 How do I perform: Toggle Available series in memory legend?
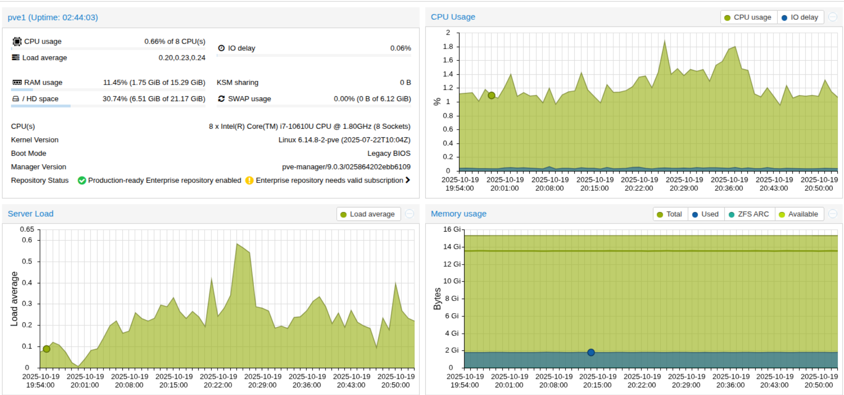coord(799,214)
